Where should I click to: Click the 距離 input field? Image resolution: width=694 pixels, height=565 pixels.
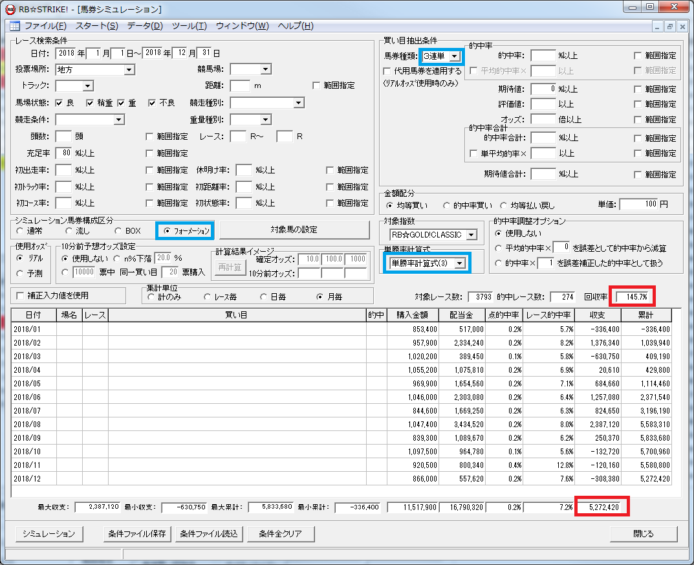point(240,85)
